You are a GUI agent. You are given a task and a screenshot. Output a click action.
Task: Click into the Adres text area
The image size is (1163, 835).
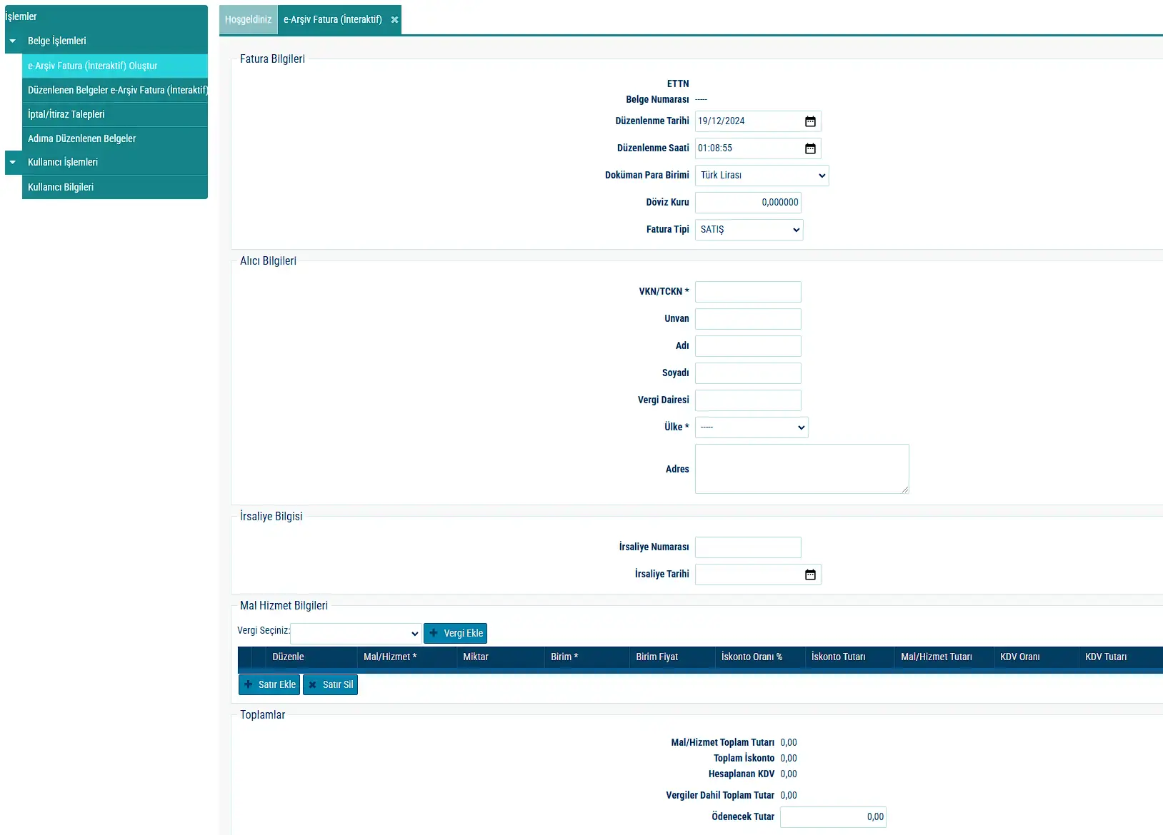pyautogui.click(x=802, y=469)
